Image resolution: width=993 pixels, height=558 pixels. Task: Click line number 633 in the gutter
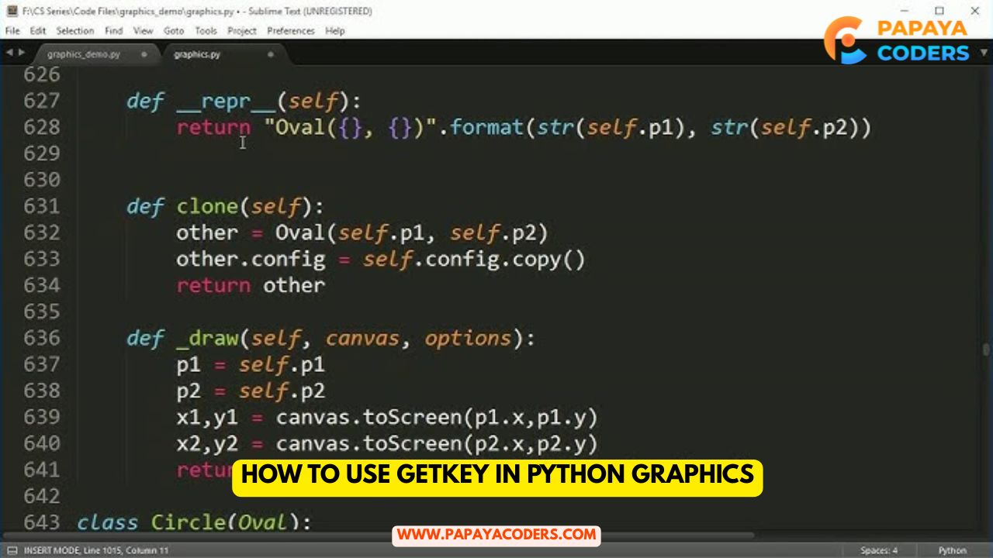click(x=42, y=259)
